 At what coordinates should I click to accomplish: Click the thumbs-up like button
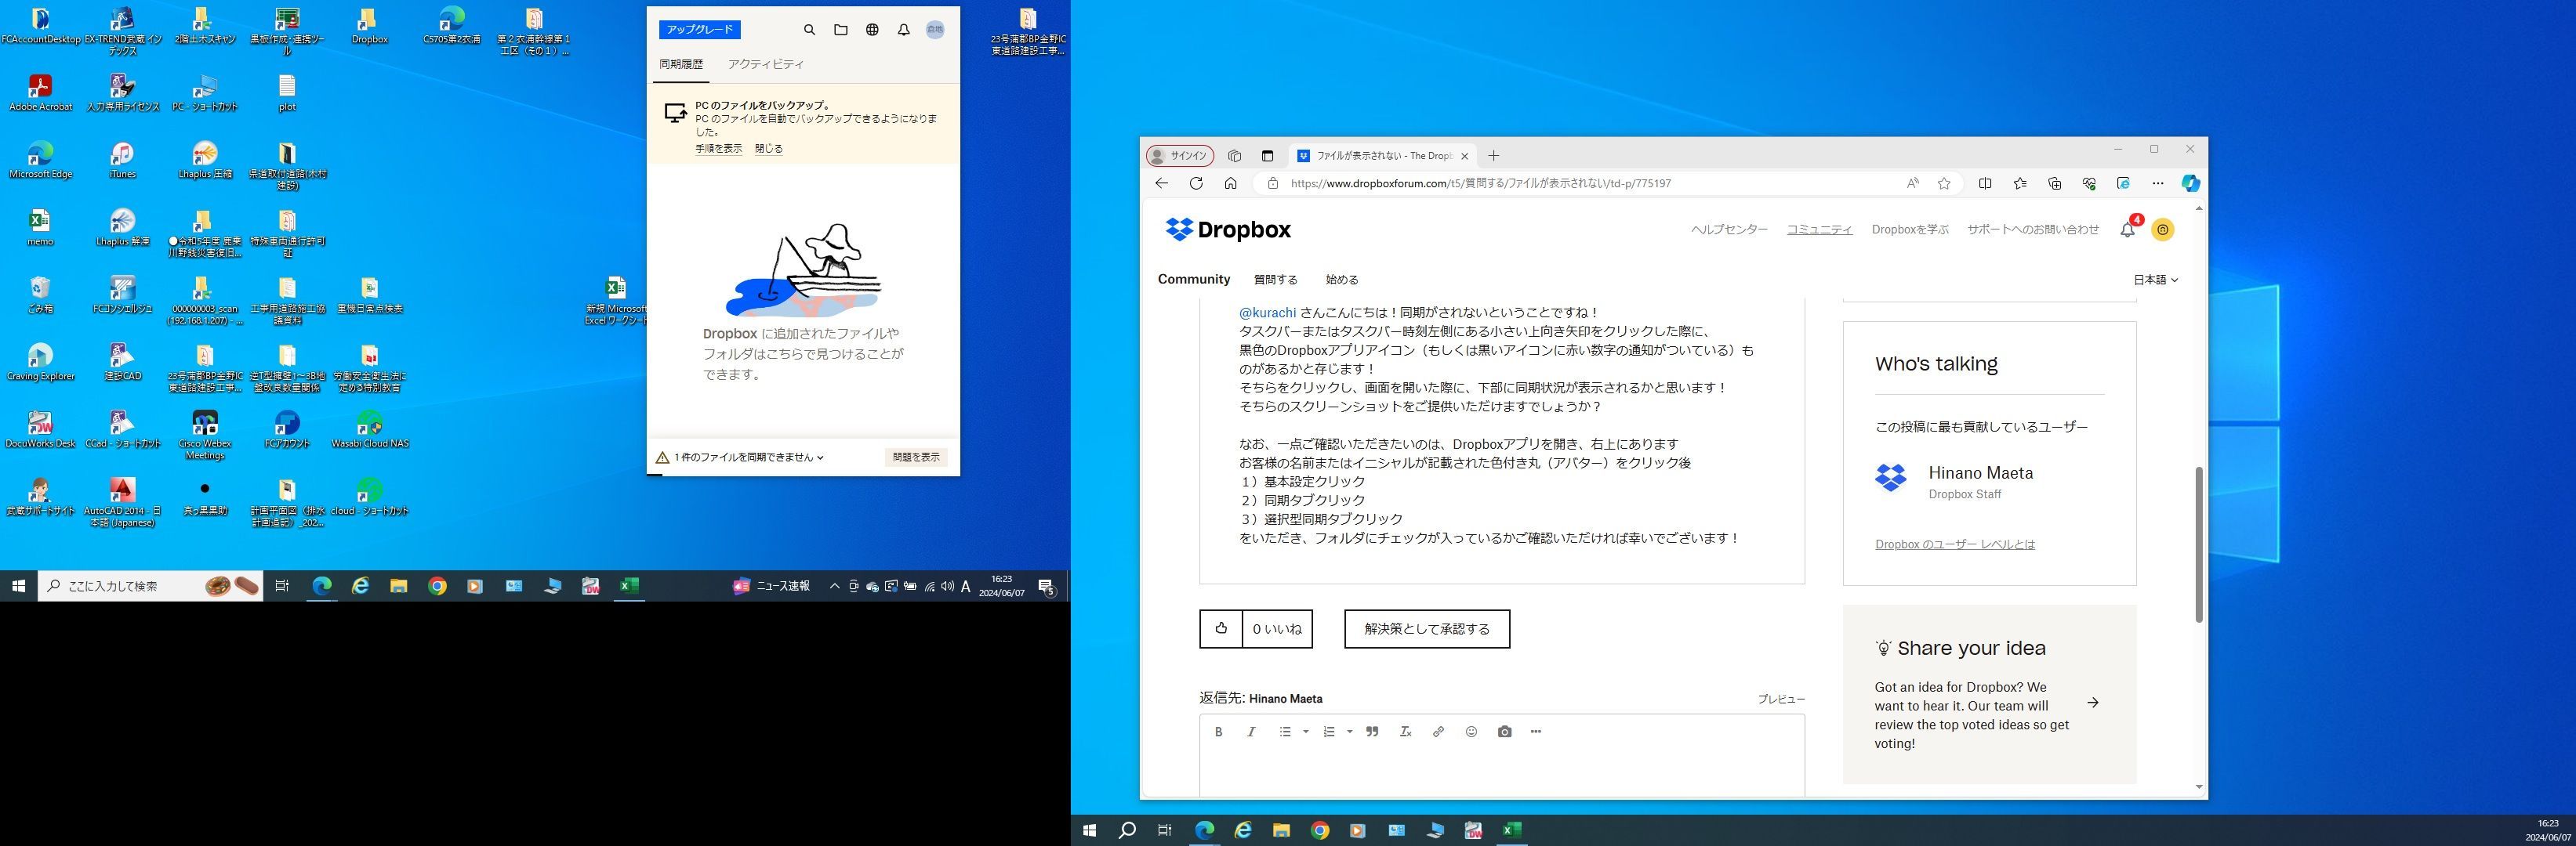point(1221,629)
